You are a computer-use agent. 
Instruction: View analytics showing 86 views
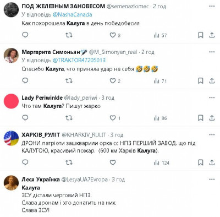[x=160, y=118]
